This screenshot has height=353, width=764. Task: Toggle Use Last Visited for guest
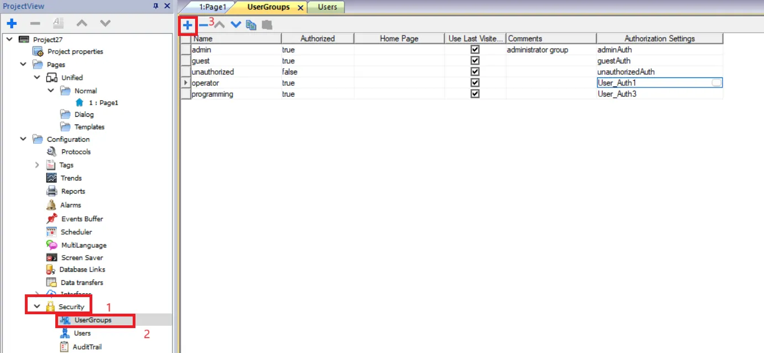pyautogui.click(x=475, y=61)
